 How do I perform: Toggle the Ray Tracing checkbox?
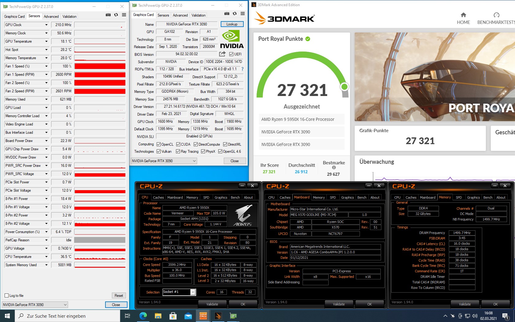(178, 151)
